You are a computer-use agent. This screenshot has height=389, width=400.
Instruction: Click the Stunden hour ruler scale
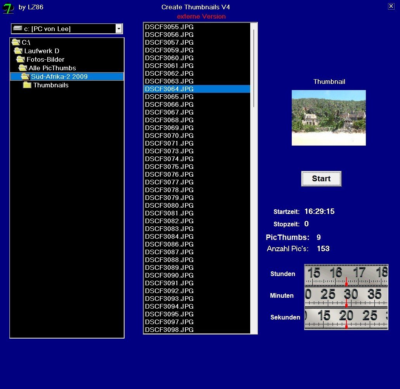point(346,275)
